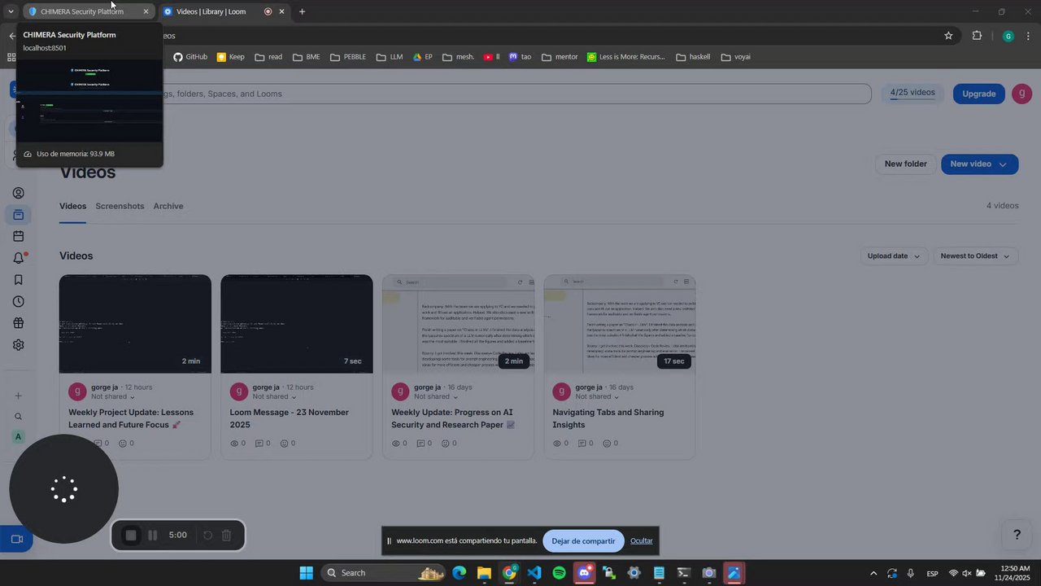Click views eye icon on Weekly Update: Progress card

point(396,444)
